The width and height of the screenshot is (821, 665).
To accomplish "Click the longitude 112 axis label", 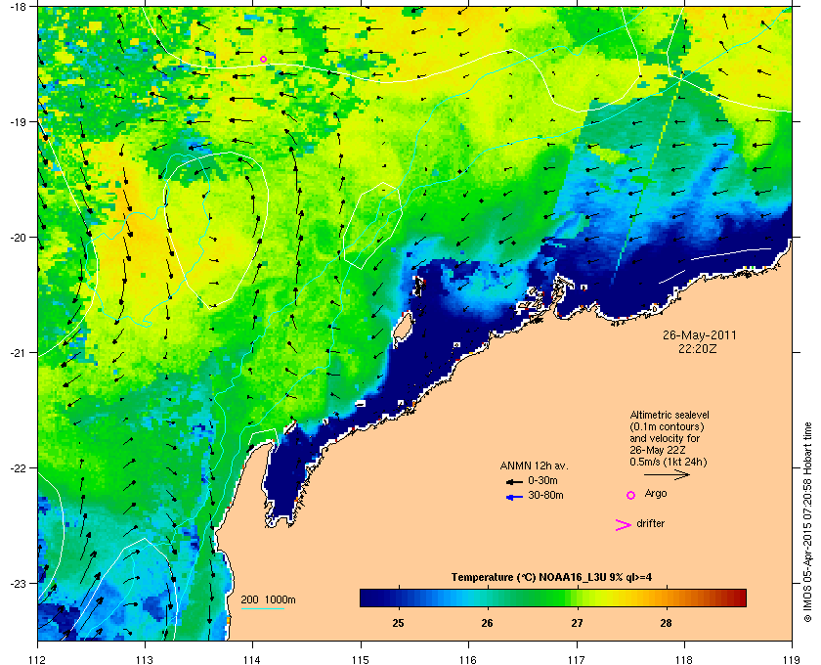I will pos(38,660).
